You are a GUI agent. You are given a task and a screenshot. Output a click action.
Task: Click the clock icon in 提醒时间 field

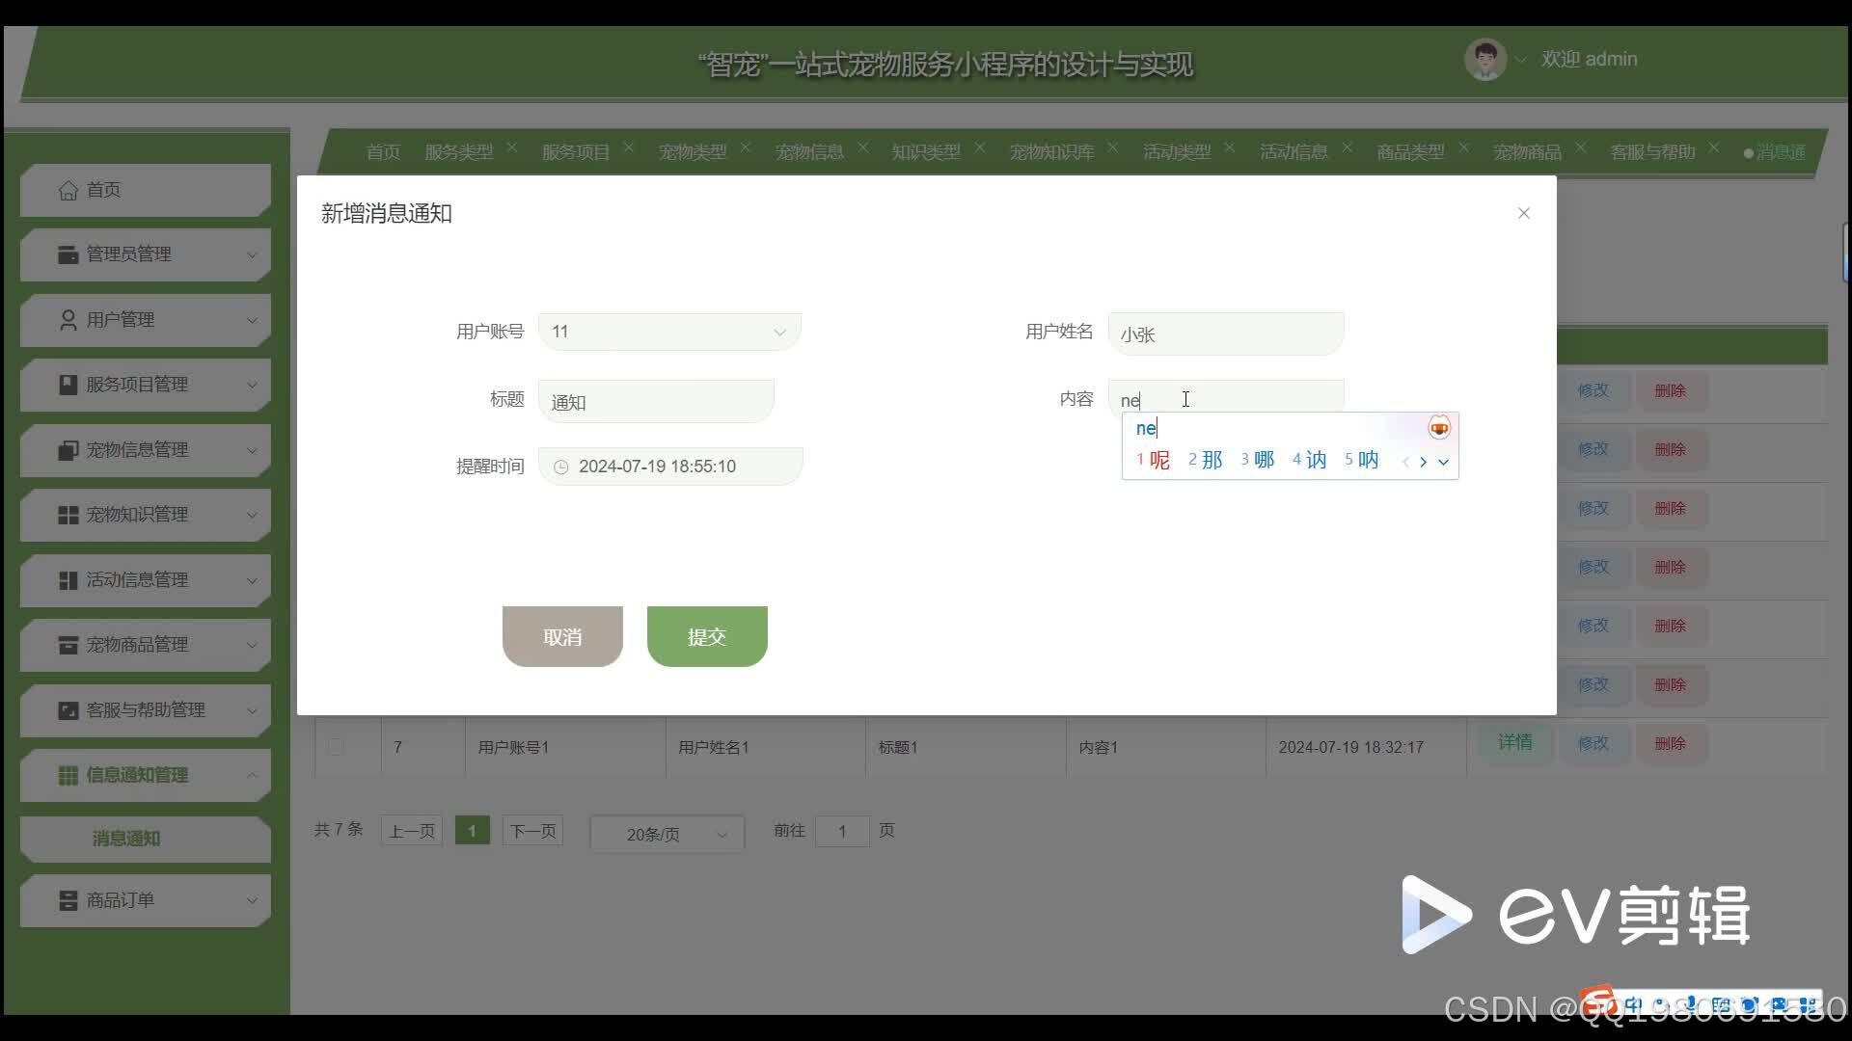[562, 466]
